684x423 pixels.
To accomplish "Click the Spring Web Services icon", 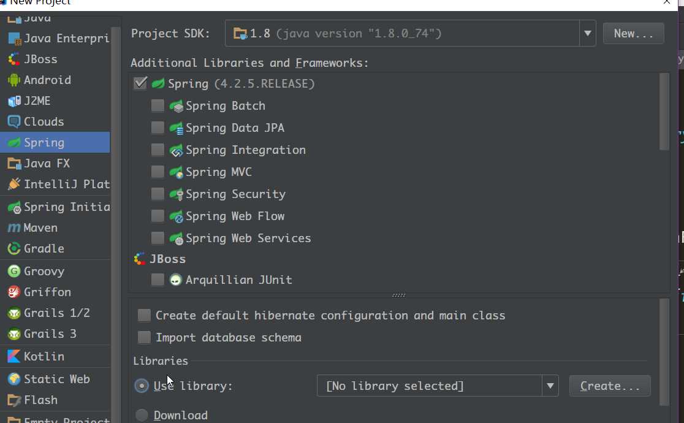I will tap(177, 238).
